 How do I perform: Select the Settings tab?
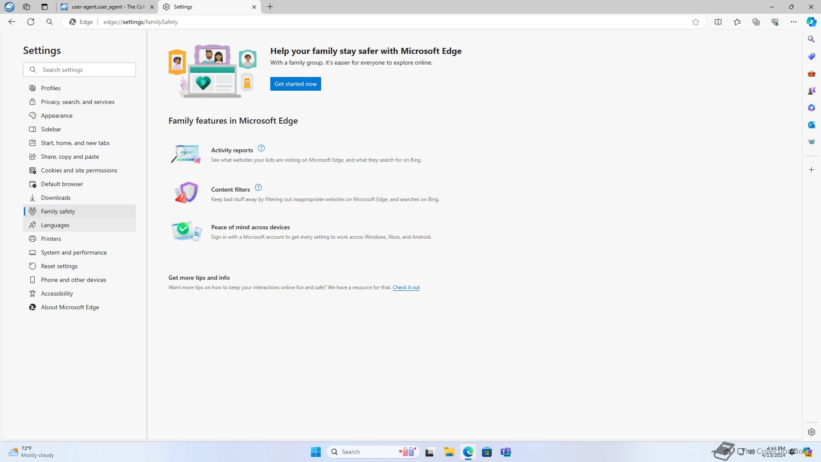[210, 7]
